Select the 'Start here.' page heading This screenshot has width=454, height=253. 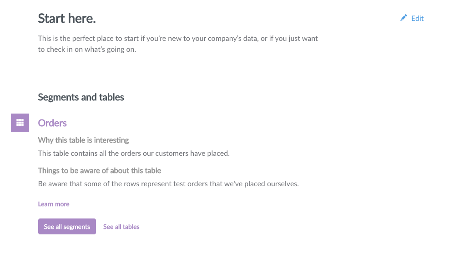point(67,19)
